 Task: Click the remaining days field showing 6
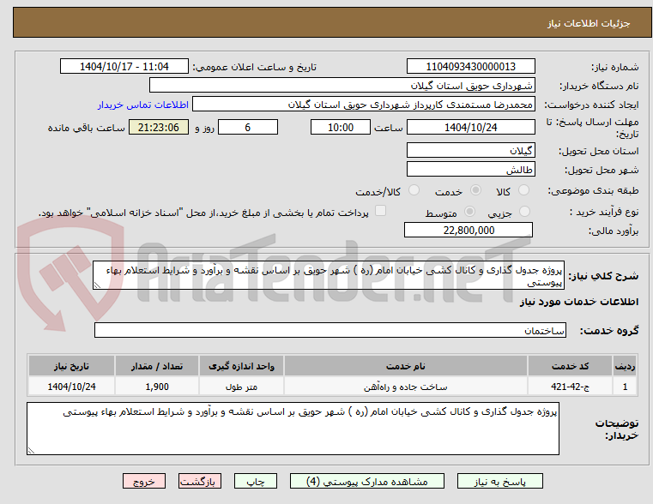248,127
